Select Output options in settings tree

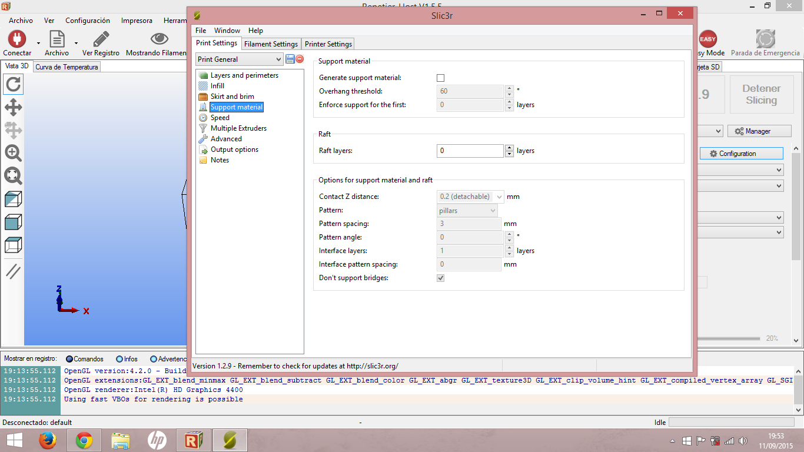pyautogui.click(x=234, y=149)
